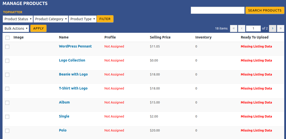Click the first page double-arrow button

pyautogui.click(x=234, y=28)
